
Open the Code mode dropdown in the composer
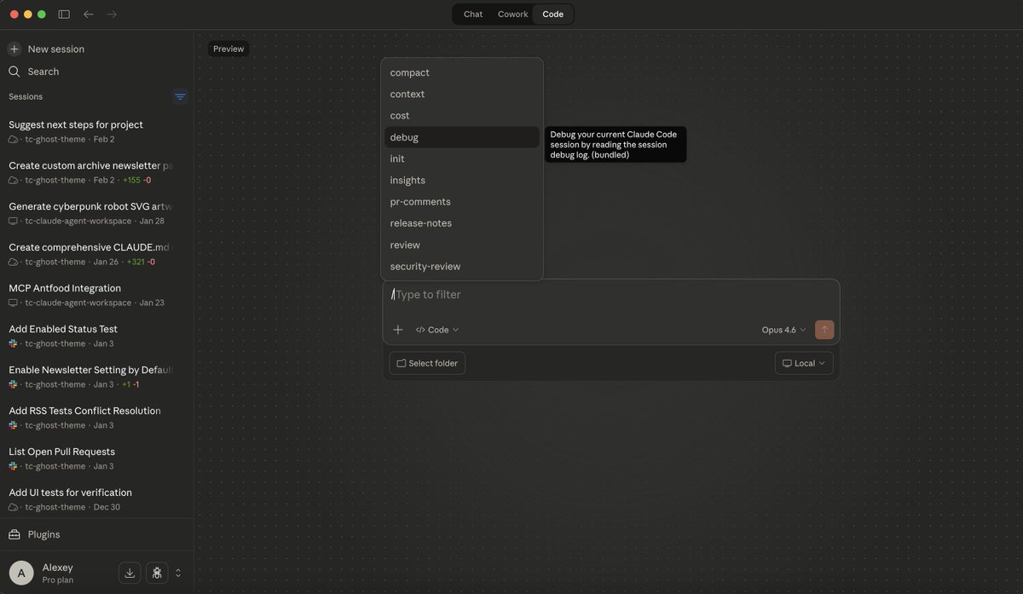tap(436, 329)
